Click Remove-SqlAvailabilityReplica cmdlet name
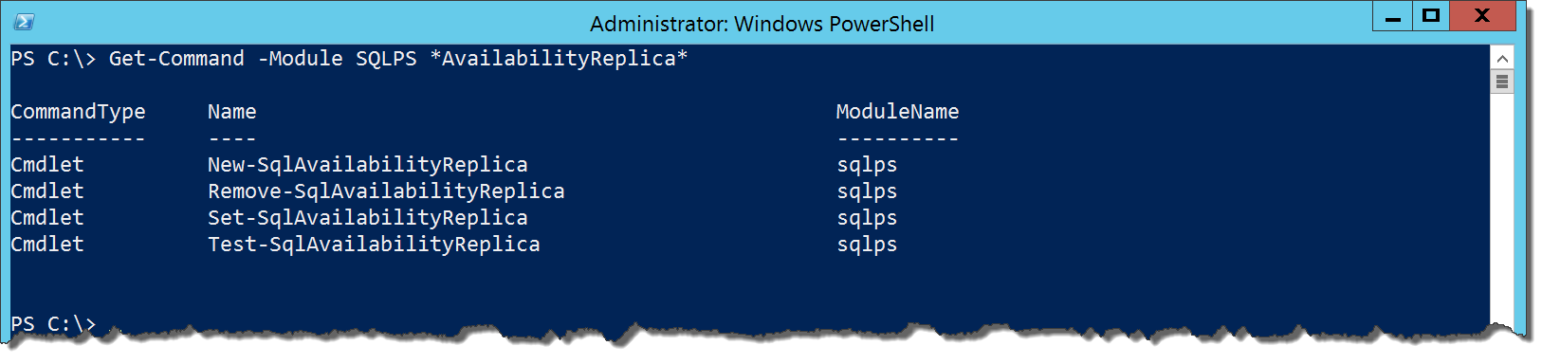 click(386, 191)
